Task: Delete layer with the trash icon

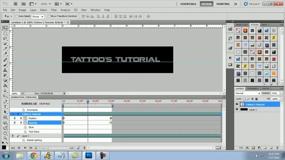Action: pyautogui.click(x=277, y=148)
